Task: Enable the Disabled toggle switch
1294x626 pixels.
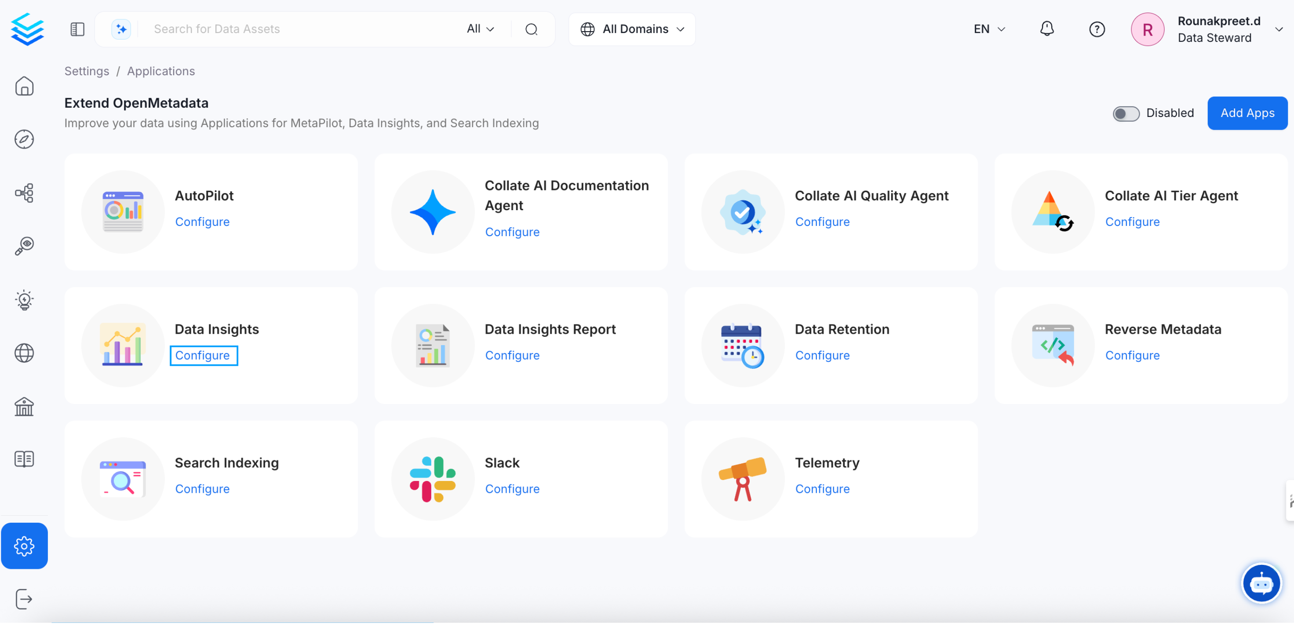Action: [1126, 113]
